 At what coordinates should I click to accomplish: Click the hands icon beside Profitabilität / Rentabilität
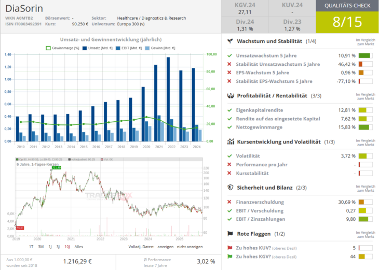[x=231, y=96]
